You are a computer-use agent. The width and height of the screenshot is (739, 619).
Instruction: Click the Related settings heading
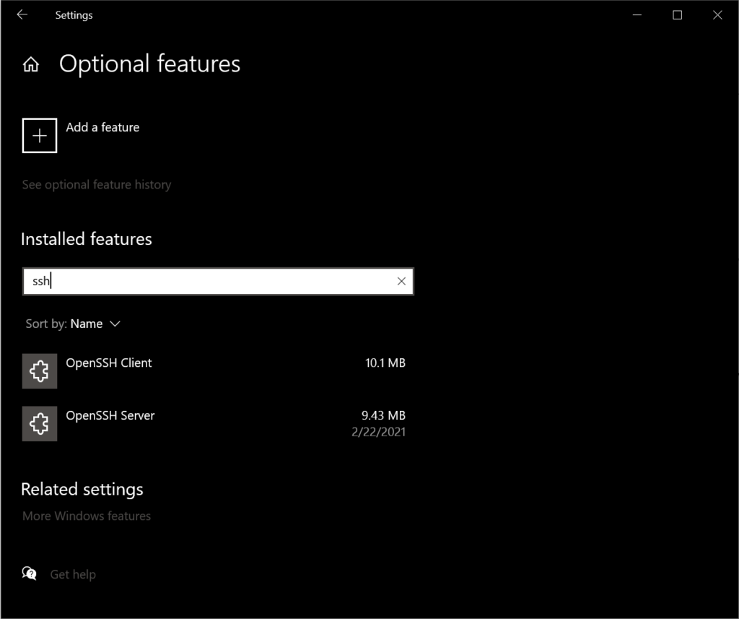pos(82,489)
